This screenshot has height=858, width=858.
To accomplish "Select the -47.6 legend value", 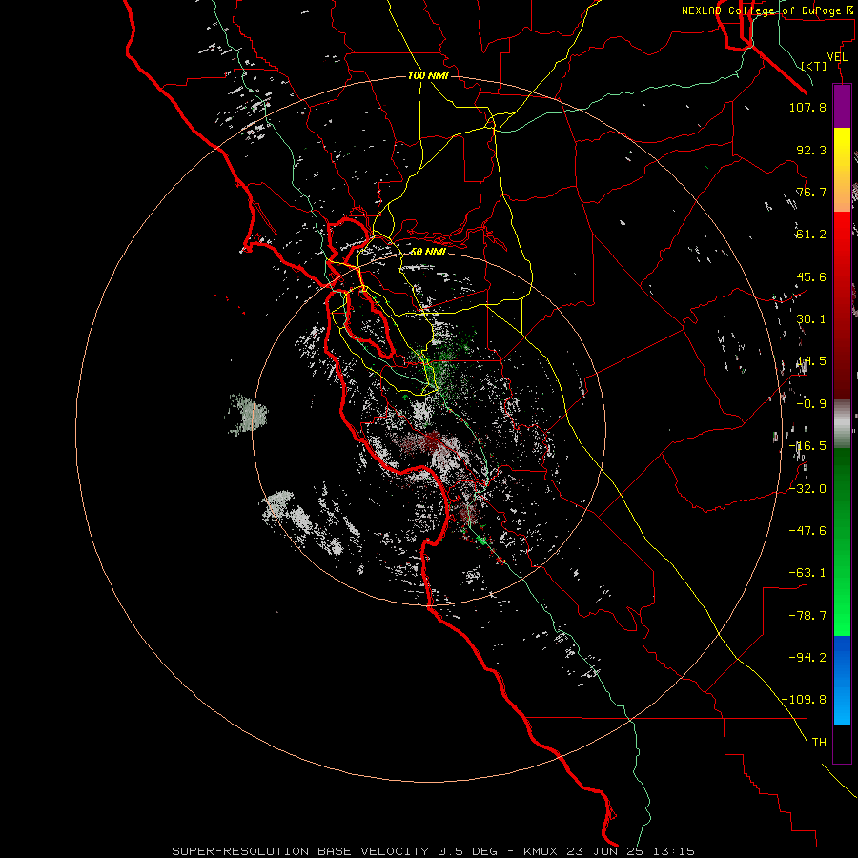I will 807,531.
